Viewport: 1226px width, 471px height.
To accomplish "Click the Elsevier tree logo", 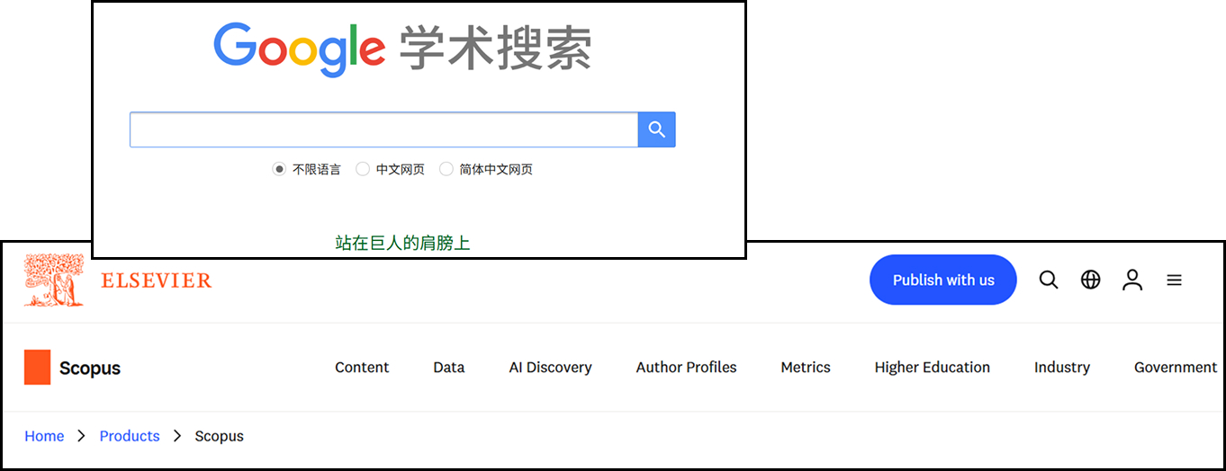I will pos(54,280).
